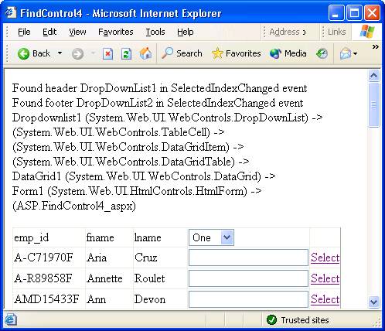The width and height of the screenshot is (385, 331).
Task: Click the Mail envelope icon
Action: coord(346,54)
